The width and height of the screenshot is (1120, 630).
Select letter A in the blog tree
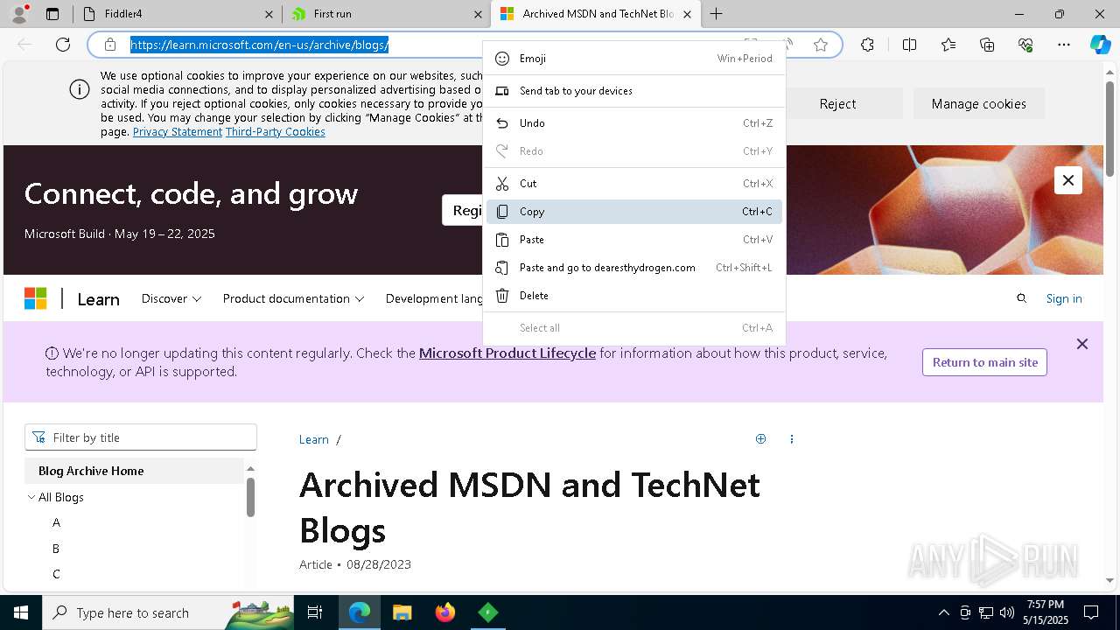[x=56, y=522]
